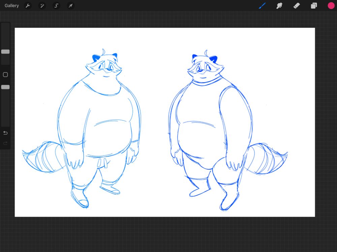337x252 pixels.
Task: Open the Adjustments magic wand menu
Action: pyautogui.click(x=42, y=6)
